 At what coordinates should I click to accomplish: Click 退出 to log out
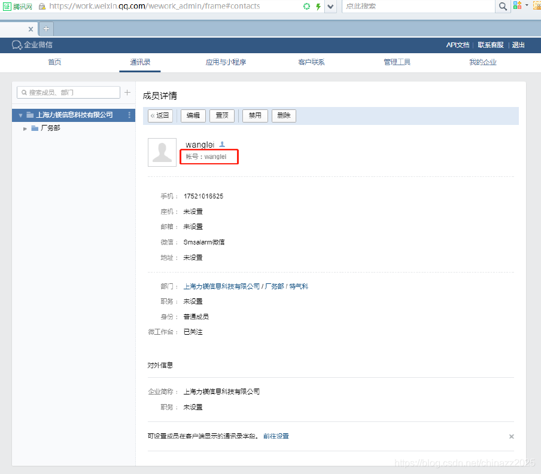click(518, 45)
